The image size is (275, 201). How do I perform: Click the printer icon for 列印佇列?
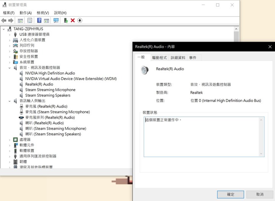click(15, 45)
